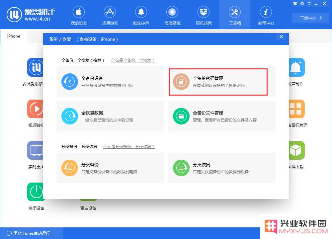Image resolution: width=332 pixels, height=239 pixels.
Task: Click description 一键恢复已备份的文件到设备
Action: click(107, 120)
